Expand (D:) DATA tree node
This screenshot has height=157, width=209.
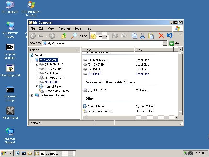point(37,73)
